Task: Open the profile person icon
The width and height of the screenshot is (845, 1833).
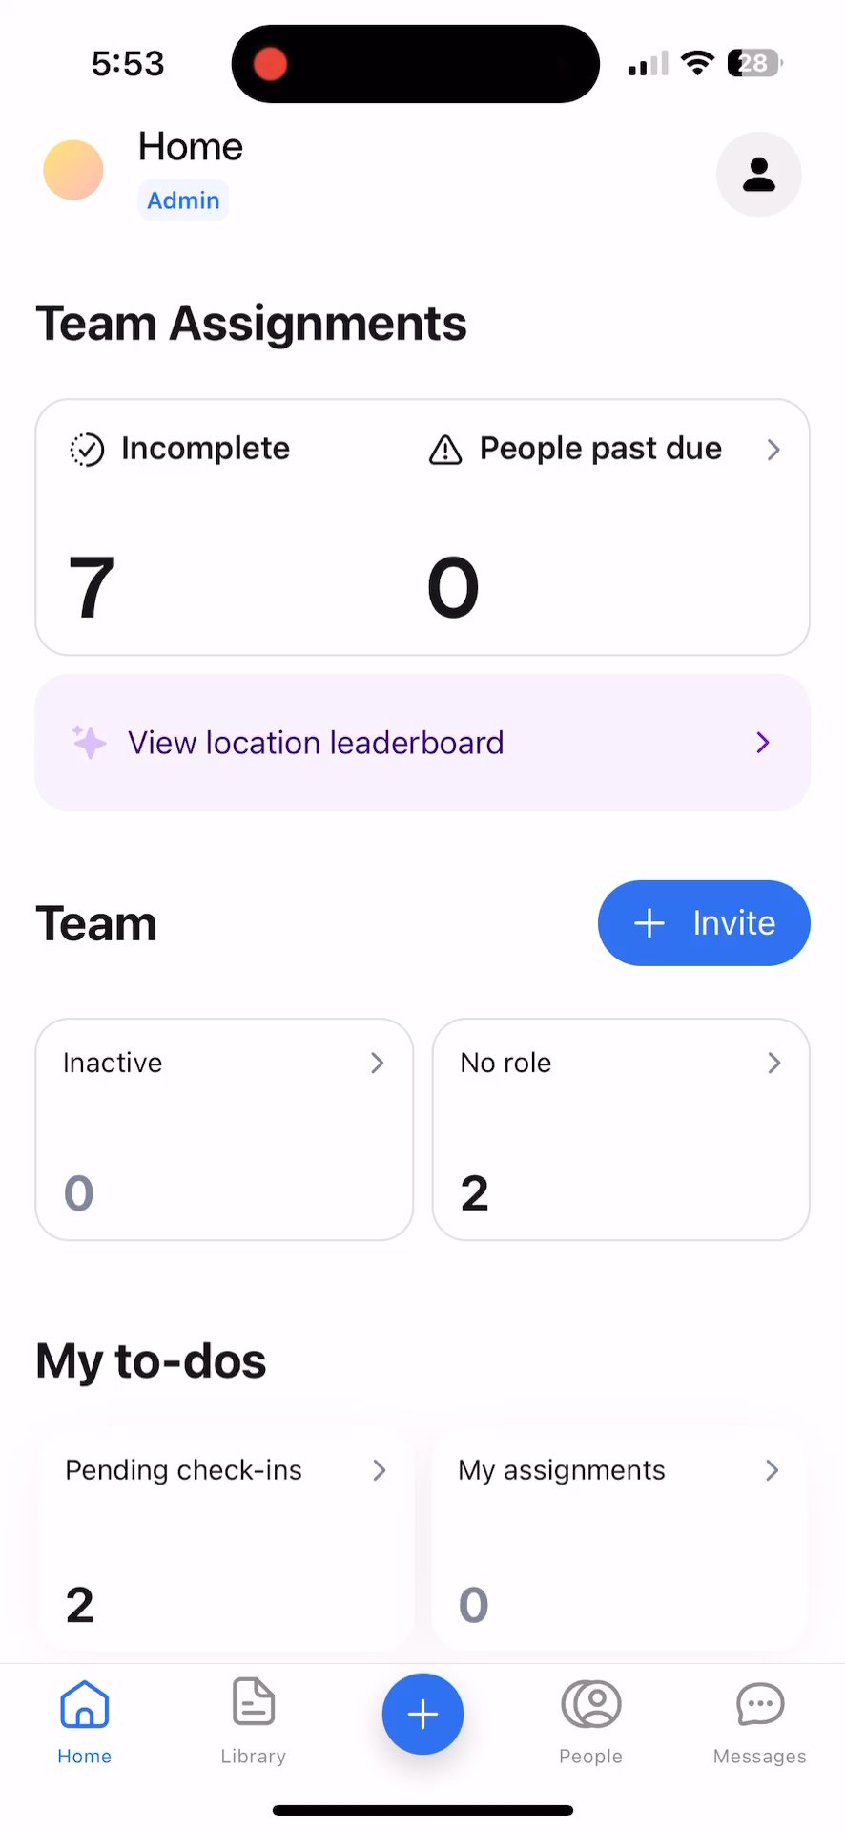Action: 758,175
